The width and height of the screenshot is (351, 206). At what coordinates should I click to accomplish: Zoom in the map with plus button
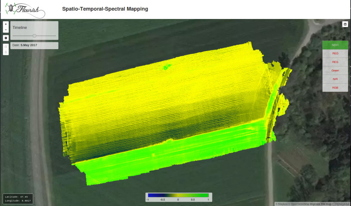[x=6, y=24]
